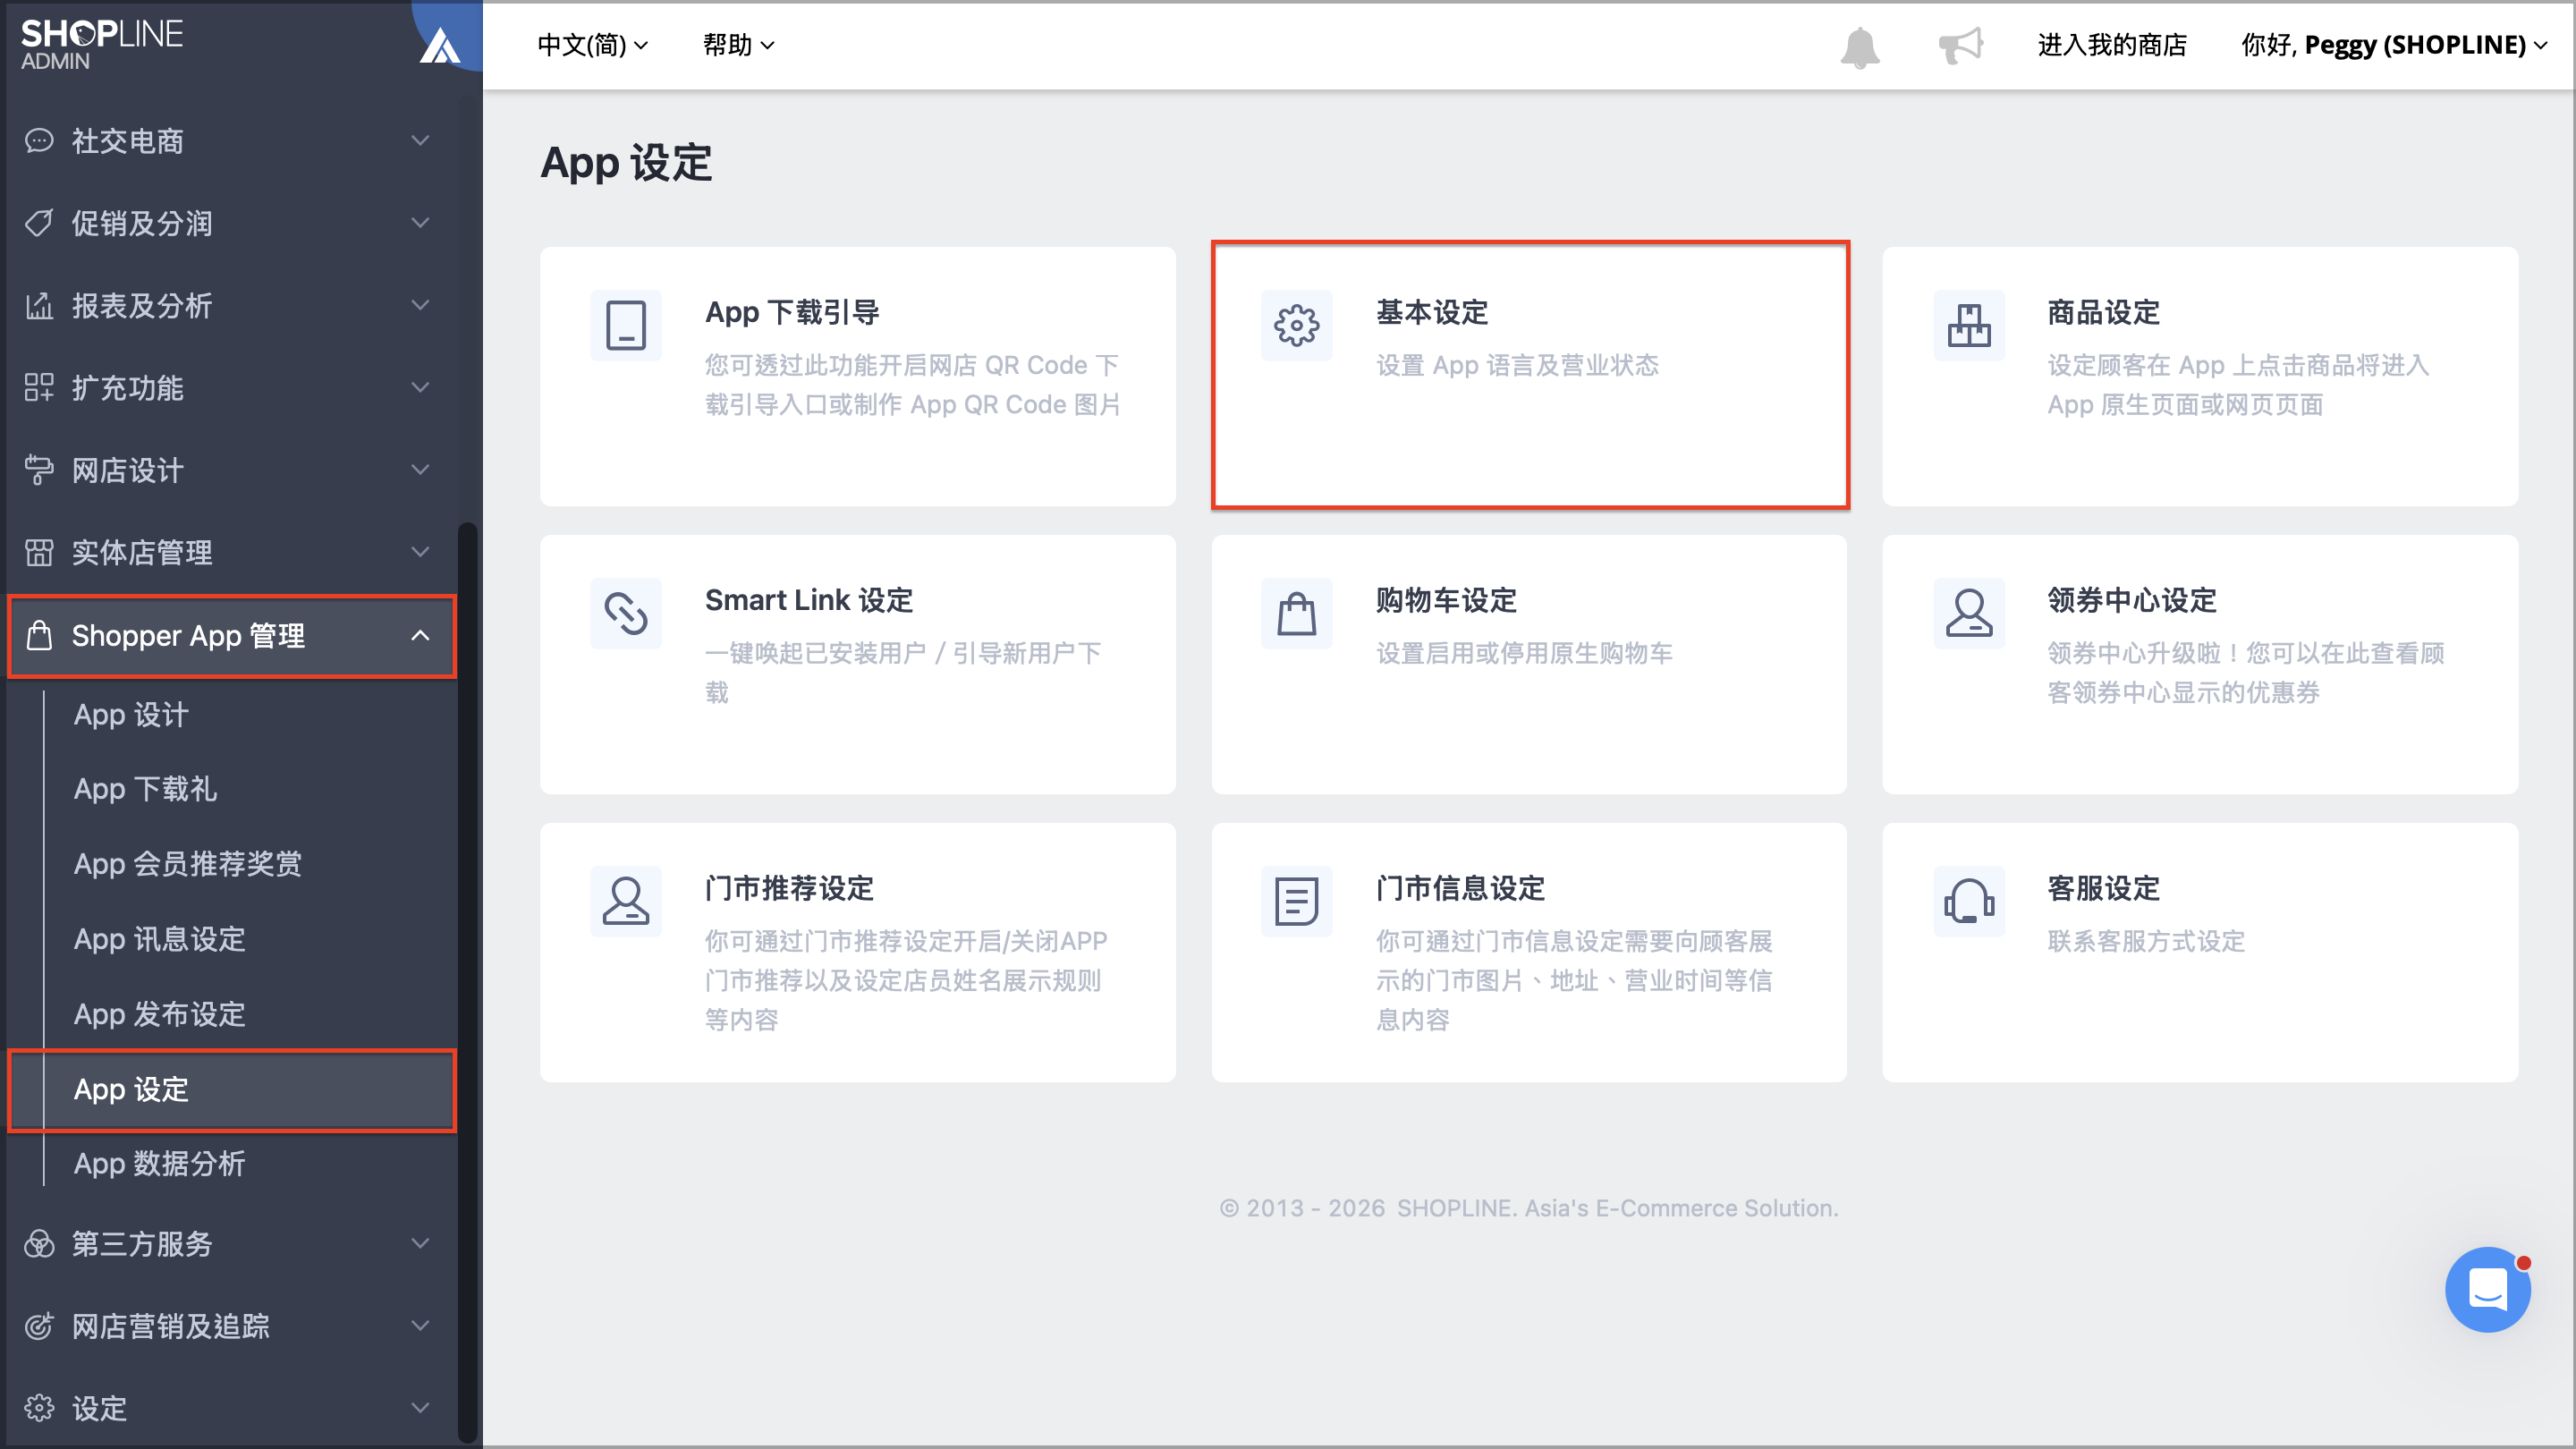
Task: Expand the 网店设计 sidebar section
Action: (x=231, y=470)
